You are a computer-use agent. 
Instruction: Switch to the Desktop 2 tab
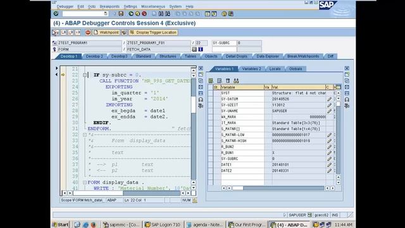(94, 56)
